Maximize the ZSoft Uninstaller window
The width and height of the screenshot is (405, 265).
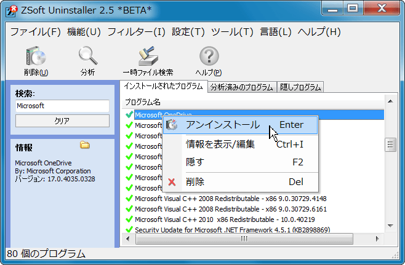353,9
